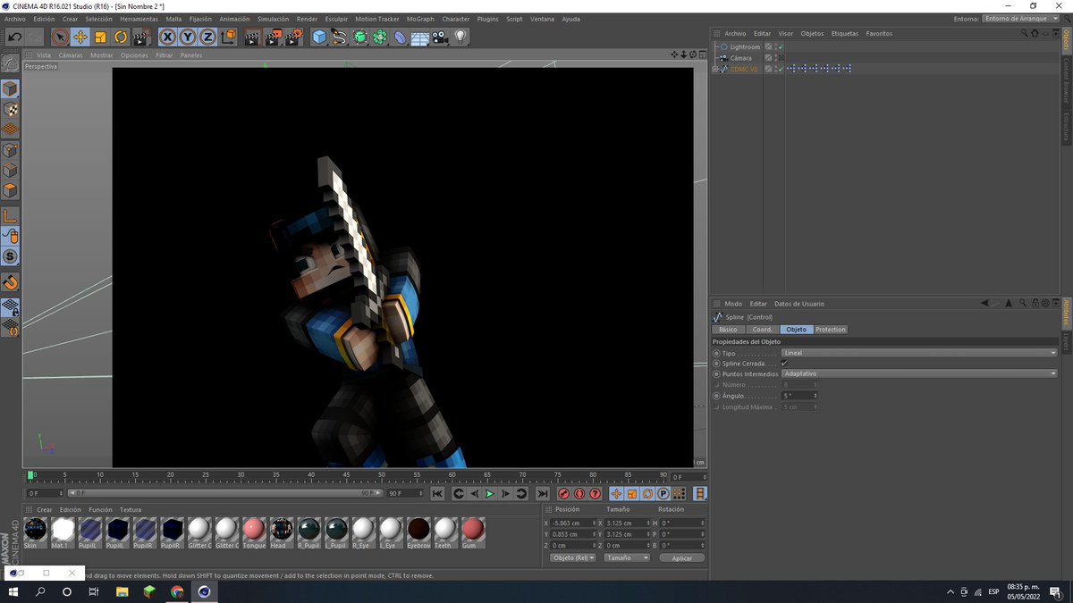Open the green array modeling objects icon

(380, 37)
